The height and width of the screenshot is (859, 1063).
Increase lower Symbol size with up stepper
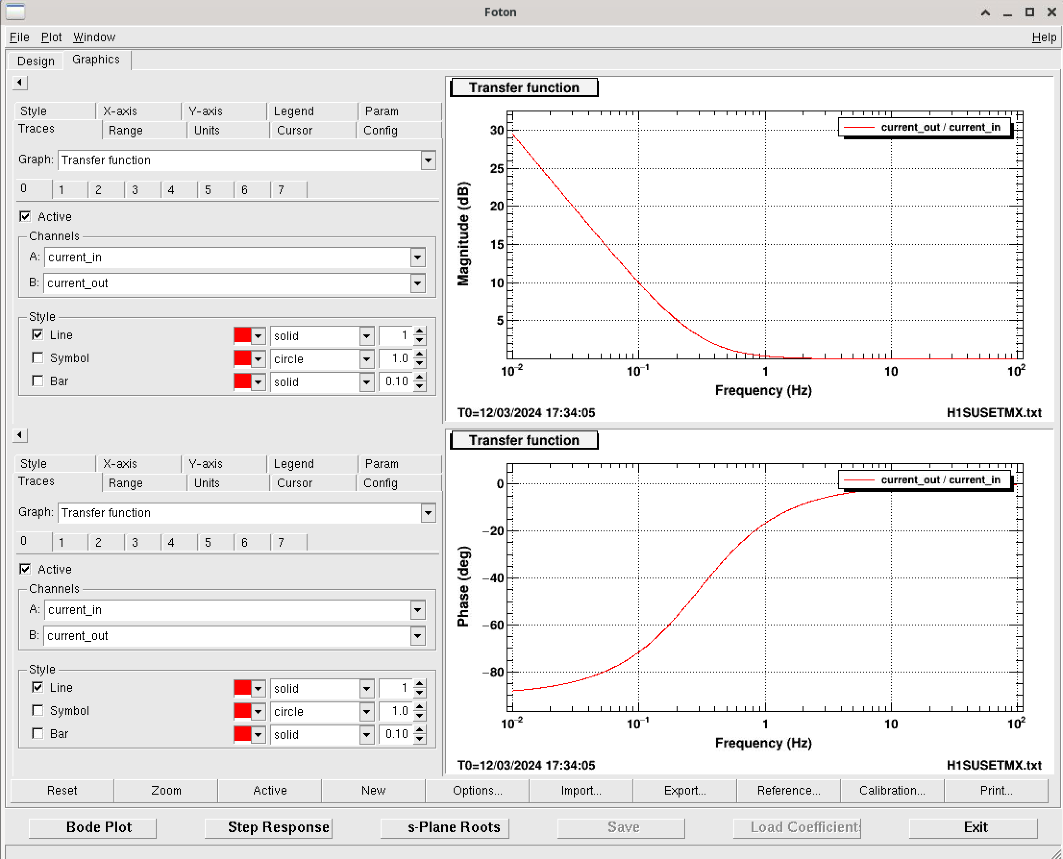420,707
